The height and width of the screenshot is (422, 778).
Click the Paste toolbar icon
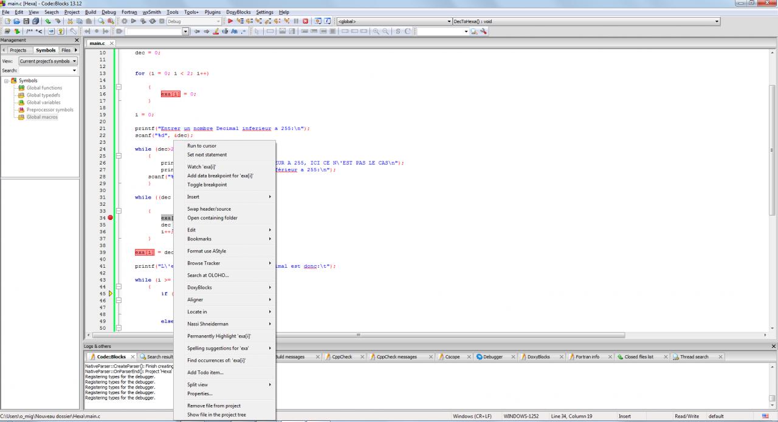tap(89, 21)
